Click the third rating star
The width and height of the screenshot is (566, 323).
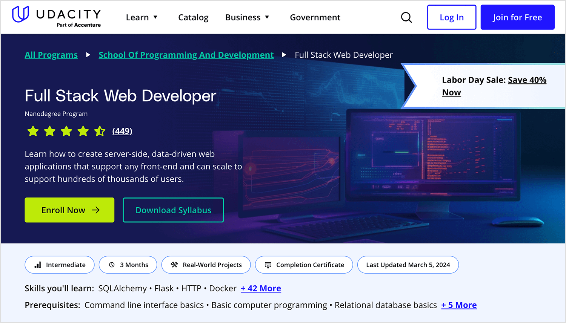pos(66,131)
